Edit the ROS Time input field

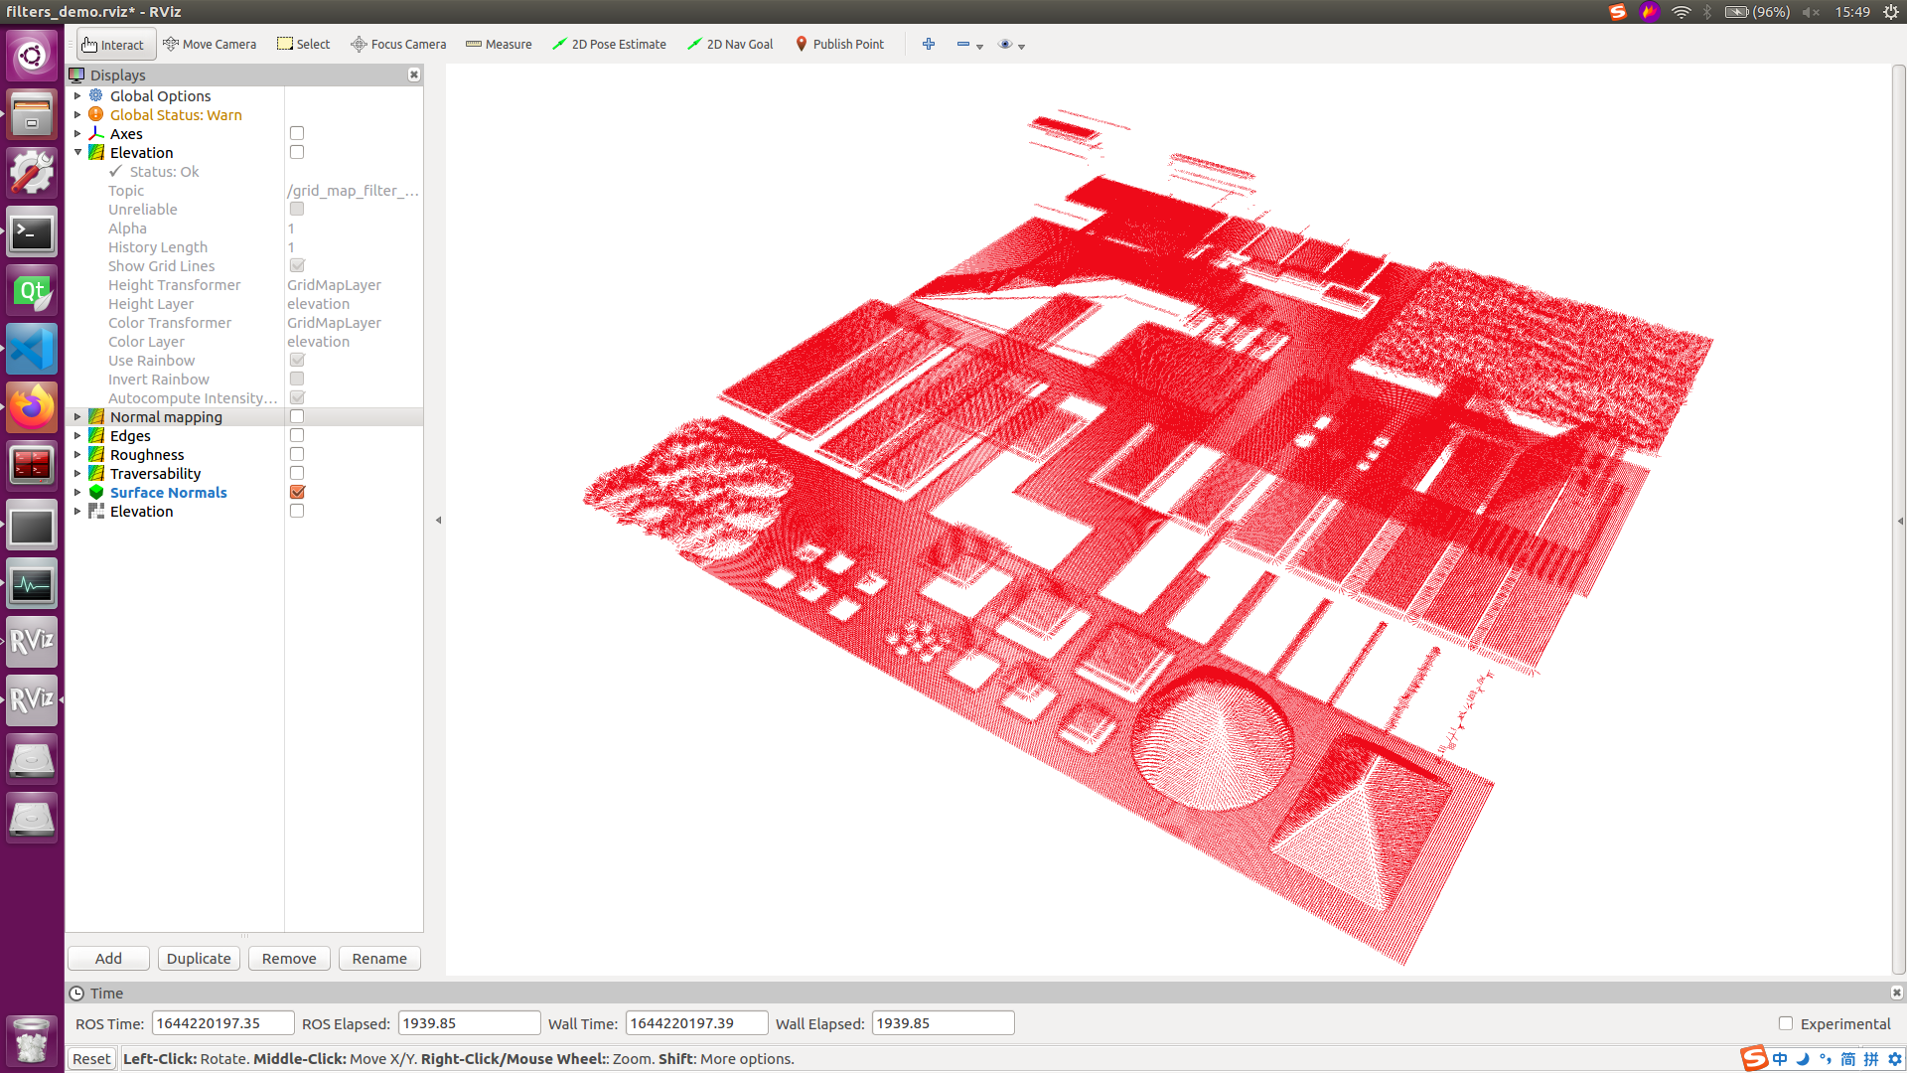tap(222, 1022)
